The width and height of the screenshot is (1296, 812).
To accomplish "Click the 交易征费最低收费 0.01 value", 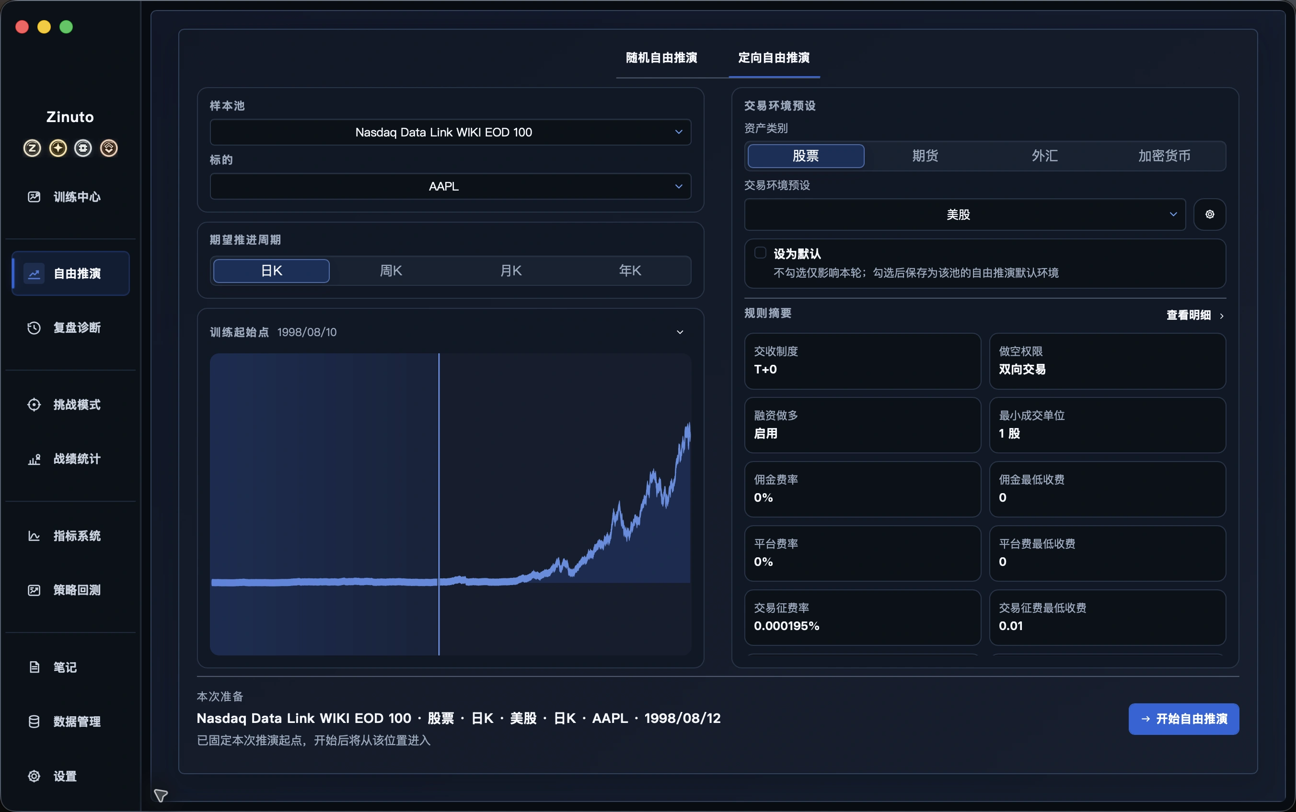I will coord(1010,626).
